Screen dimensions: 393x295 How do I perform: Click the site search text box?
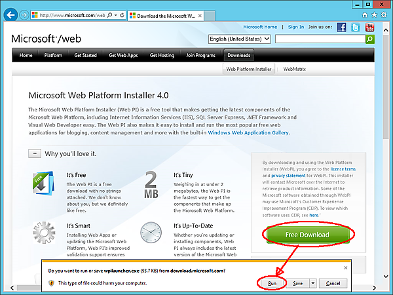click(x=320, y=39)
